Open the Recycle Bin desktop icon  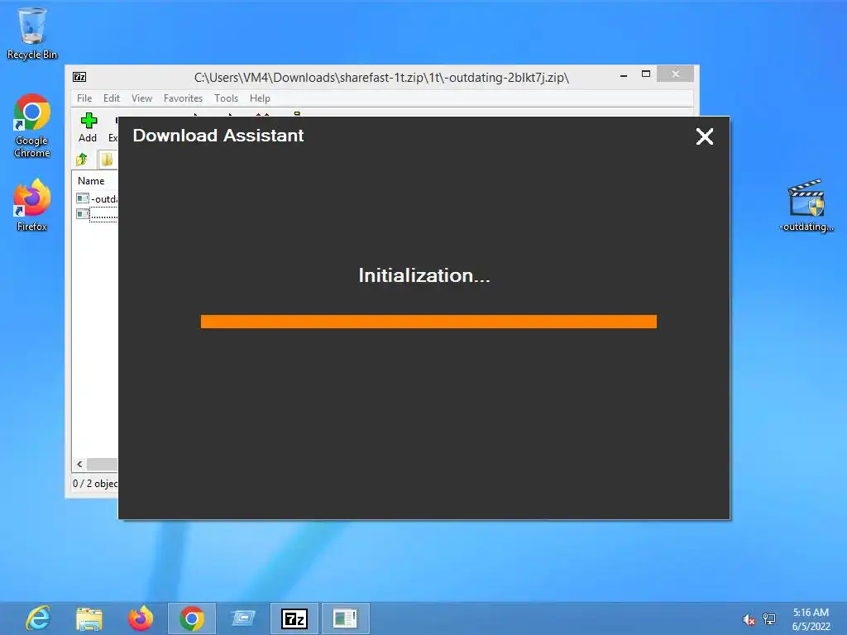tap(32, 33)
